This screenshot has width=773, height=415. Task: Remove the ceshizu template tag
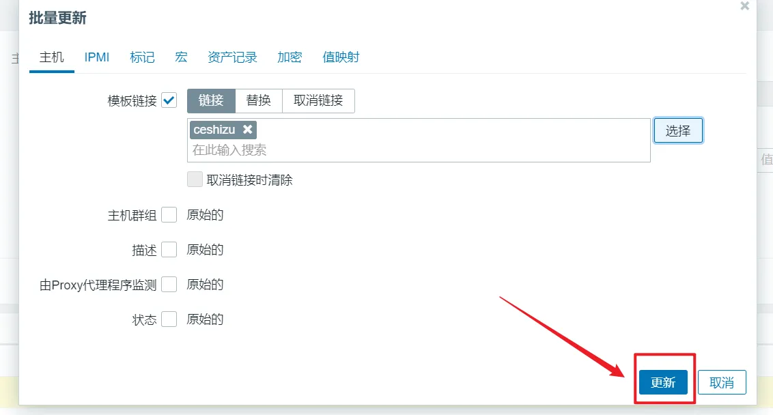coord(248,130)
